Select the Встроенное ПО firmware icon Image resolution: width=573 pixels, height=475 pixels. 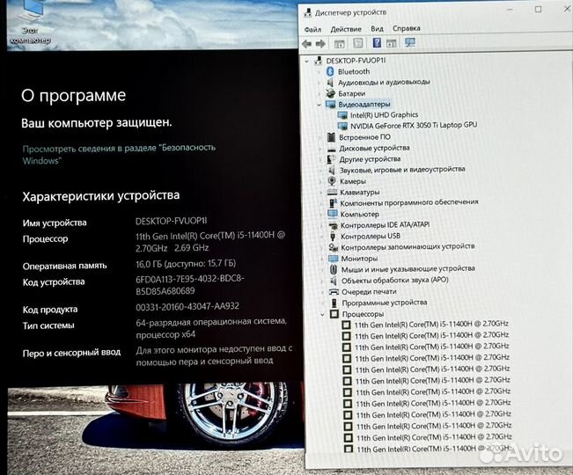point(331,137)
